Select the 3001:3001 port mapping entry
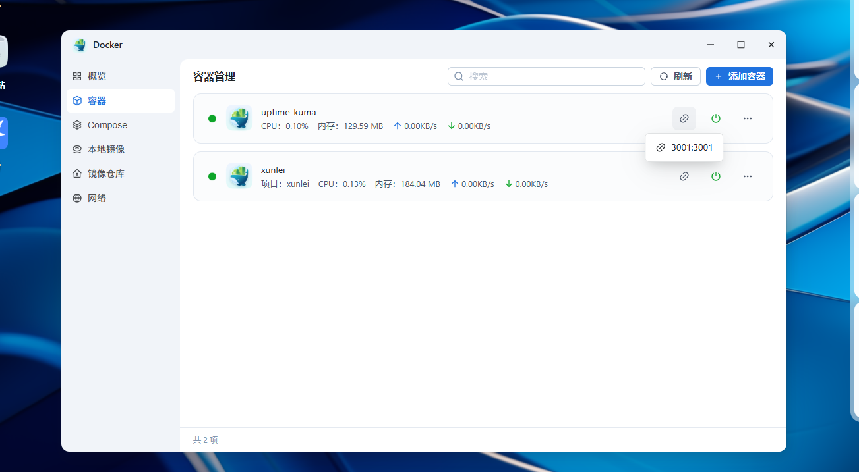The height and width of the screenshot is (472, 859). (x=684, y=147)
